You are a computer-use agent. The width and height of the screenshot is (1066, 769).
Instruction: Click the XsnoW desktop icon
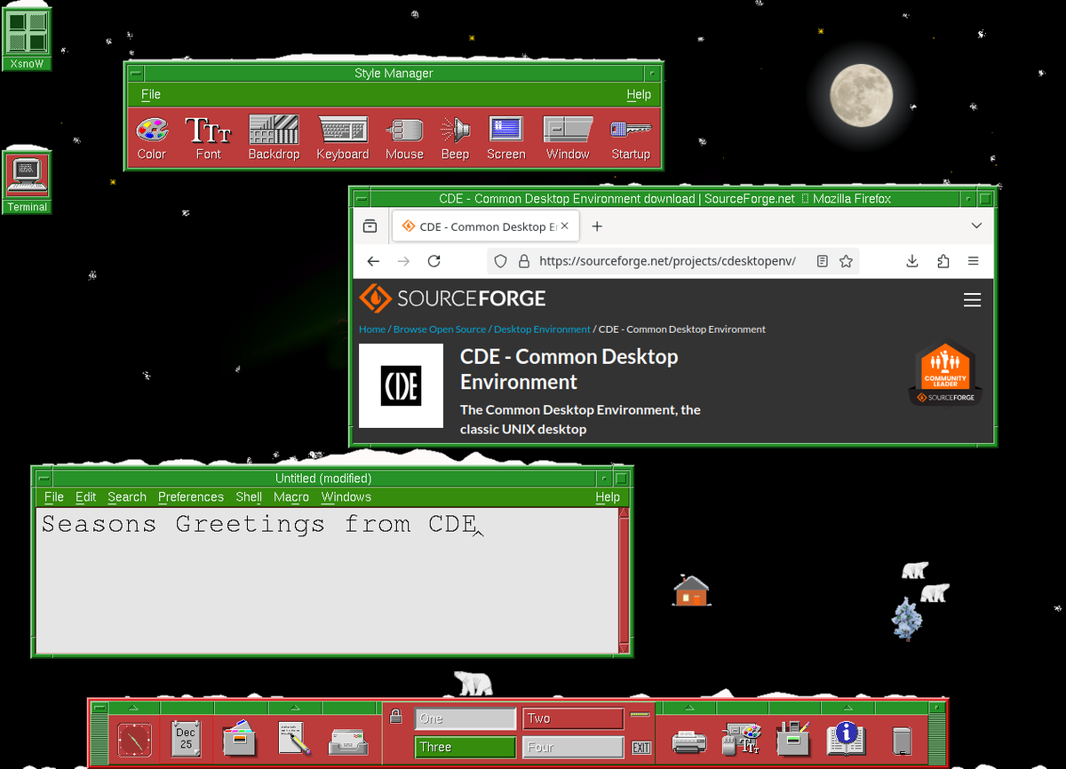(x=27, y=38)
